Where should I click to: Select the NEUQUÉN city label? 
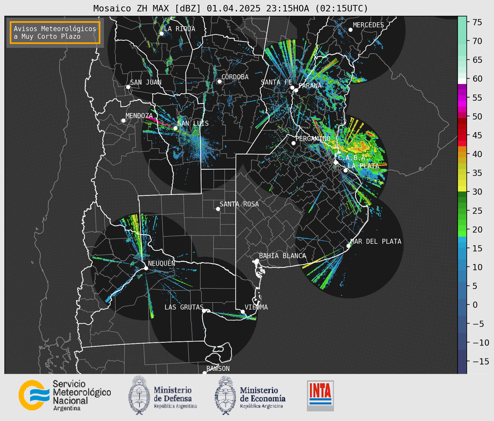click(x=161, y=263)
